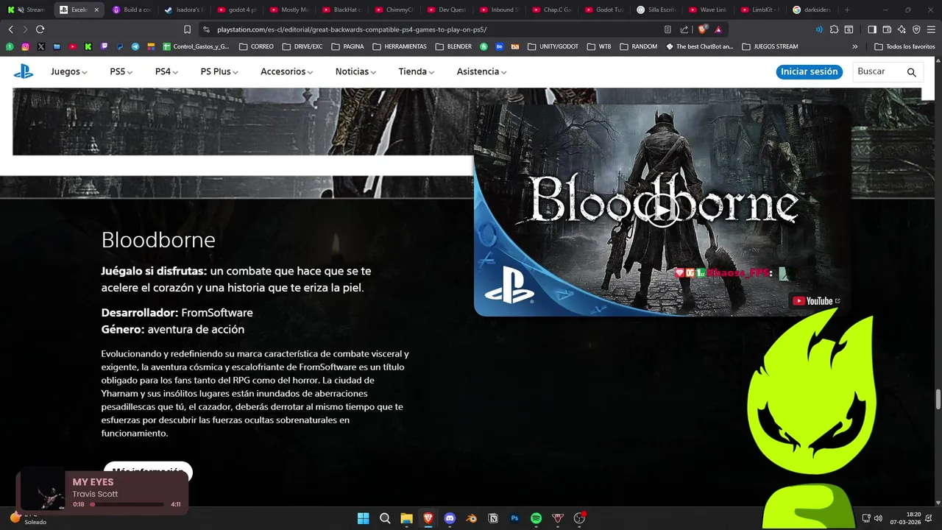The width and height of the screenshot is (942, 530).
Task: Open the Juegos dropdown menu
Action: click(69, 71)
